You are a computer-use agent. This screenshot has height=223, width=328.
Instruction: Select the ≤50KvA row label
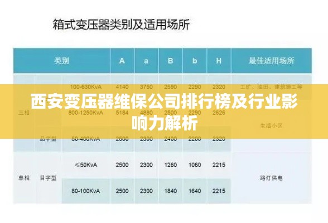(x=85, y=165)
